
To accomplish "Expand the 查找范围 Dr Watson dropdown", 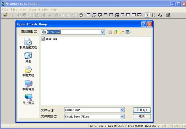I will (x=102, y=32).
